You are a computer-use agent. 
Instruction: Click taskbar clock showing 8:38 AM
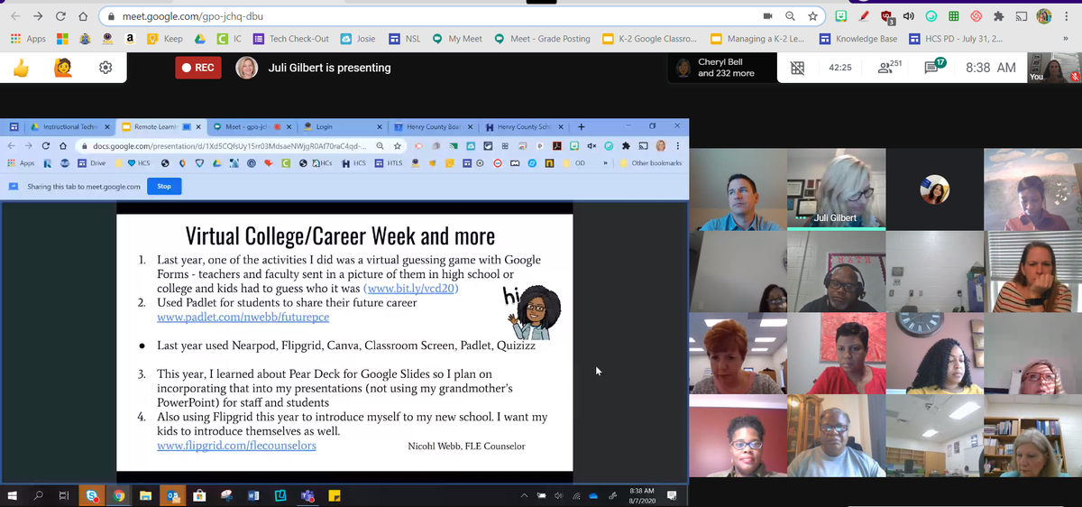pos(641,495)
